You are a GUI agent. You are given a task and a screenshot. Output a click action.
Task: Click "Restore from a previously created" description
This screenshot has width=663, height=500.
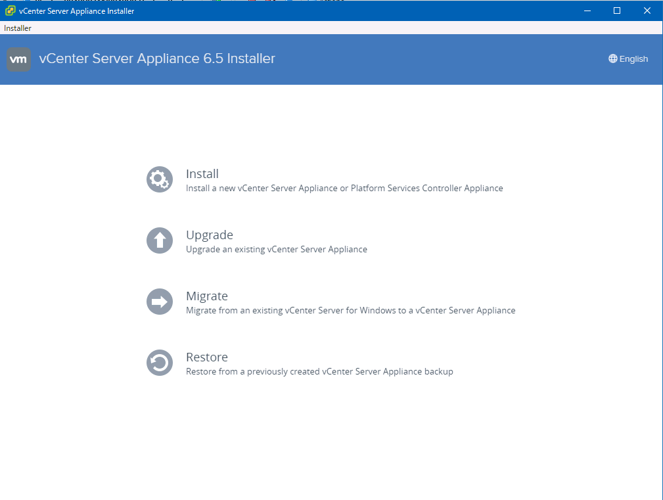click(x=319, y=371)
